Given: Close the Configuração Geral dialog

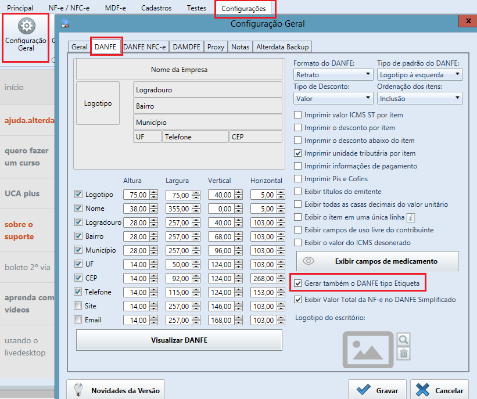Looking at the screenshot, I should (468, 21).
